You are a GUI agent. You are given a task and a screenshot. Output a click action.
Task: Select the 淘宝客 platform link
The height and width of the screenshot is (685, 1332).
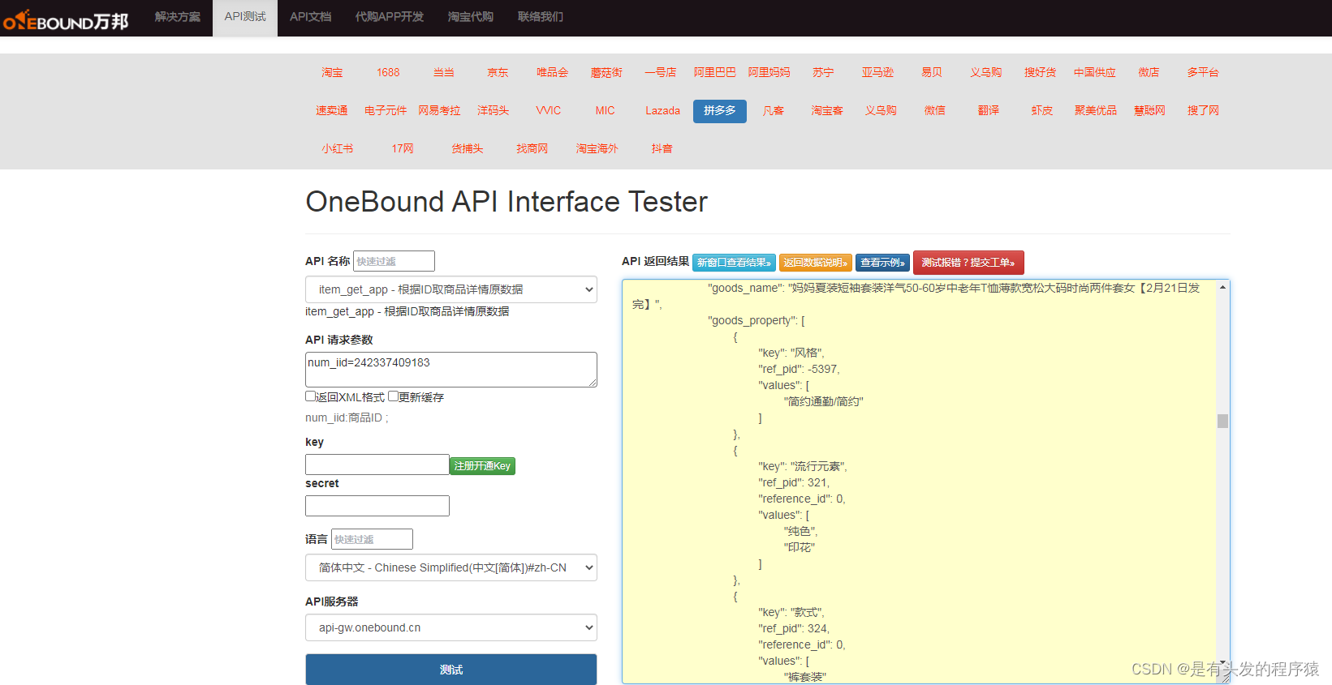(x=827, y=110)
